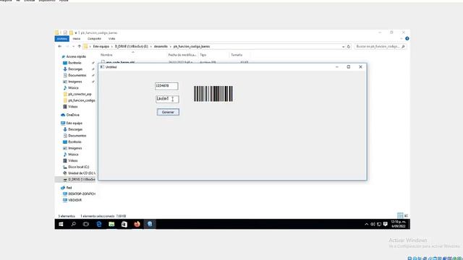Viewport: 463px width, 260px height.
Task: Open the Windows Start menu
Action: click(61, 224)
